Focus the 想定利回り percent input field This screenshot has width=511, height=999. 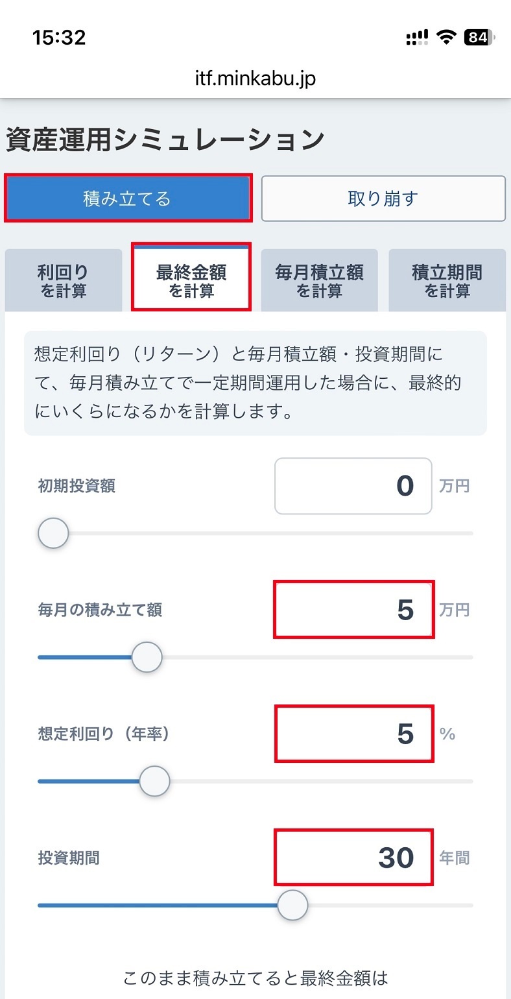(x=353, y=734)
